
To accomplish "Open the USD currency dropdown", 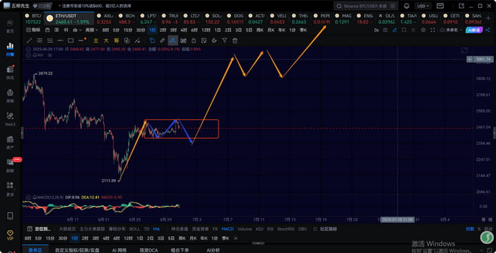I will tap(423, 6).
